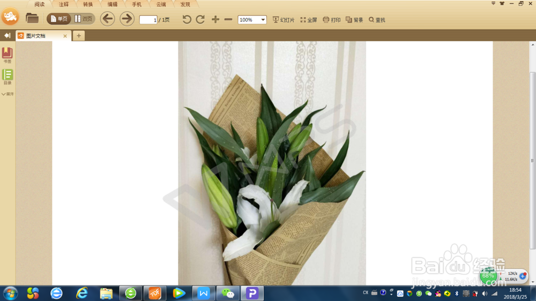Image resolution: width=536 pixels, height=301 pixels.
Task: Collapse the sidebar with the arrow icon
Action: click(x=7, y=35)
